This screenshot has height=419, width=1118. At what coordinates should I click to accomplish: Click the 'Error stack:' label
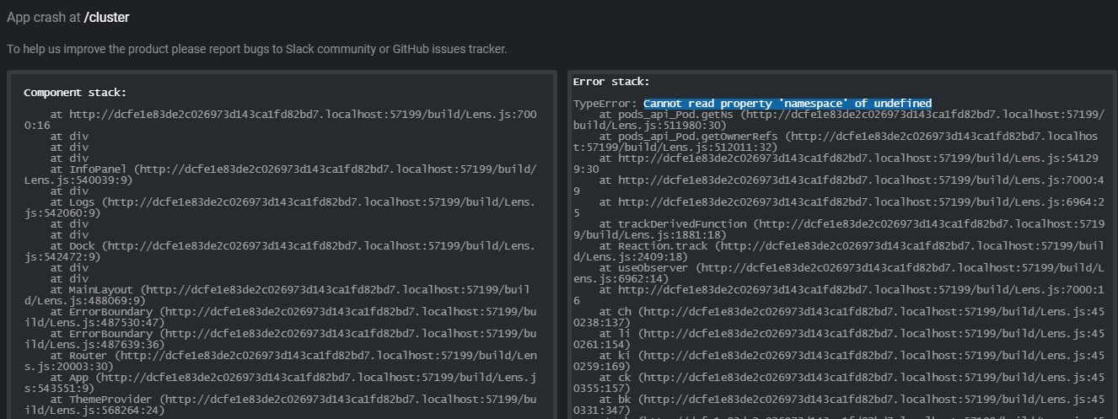pyautogui.click(x=611, y=82)
